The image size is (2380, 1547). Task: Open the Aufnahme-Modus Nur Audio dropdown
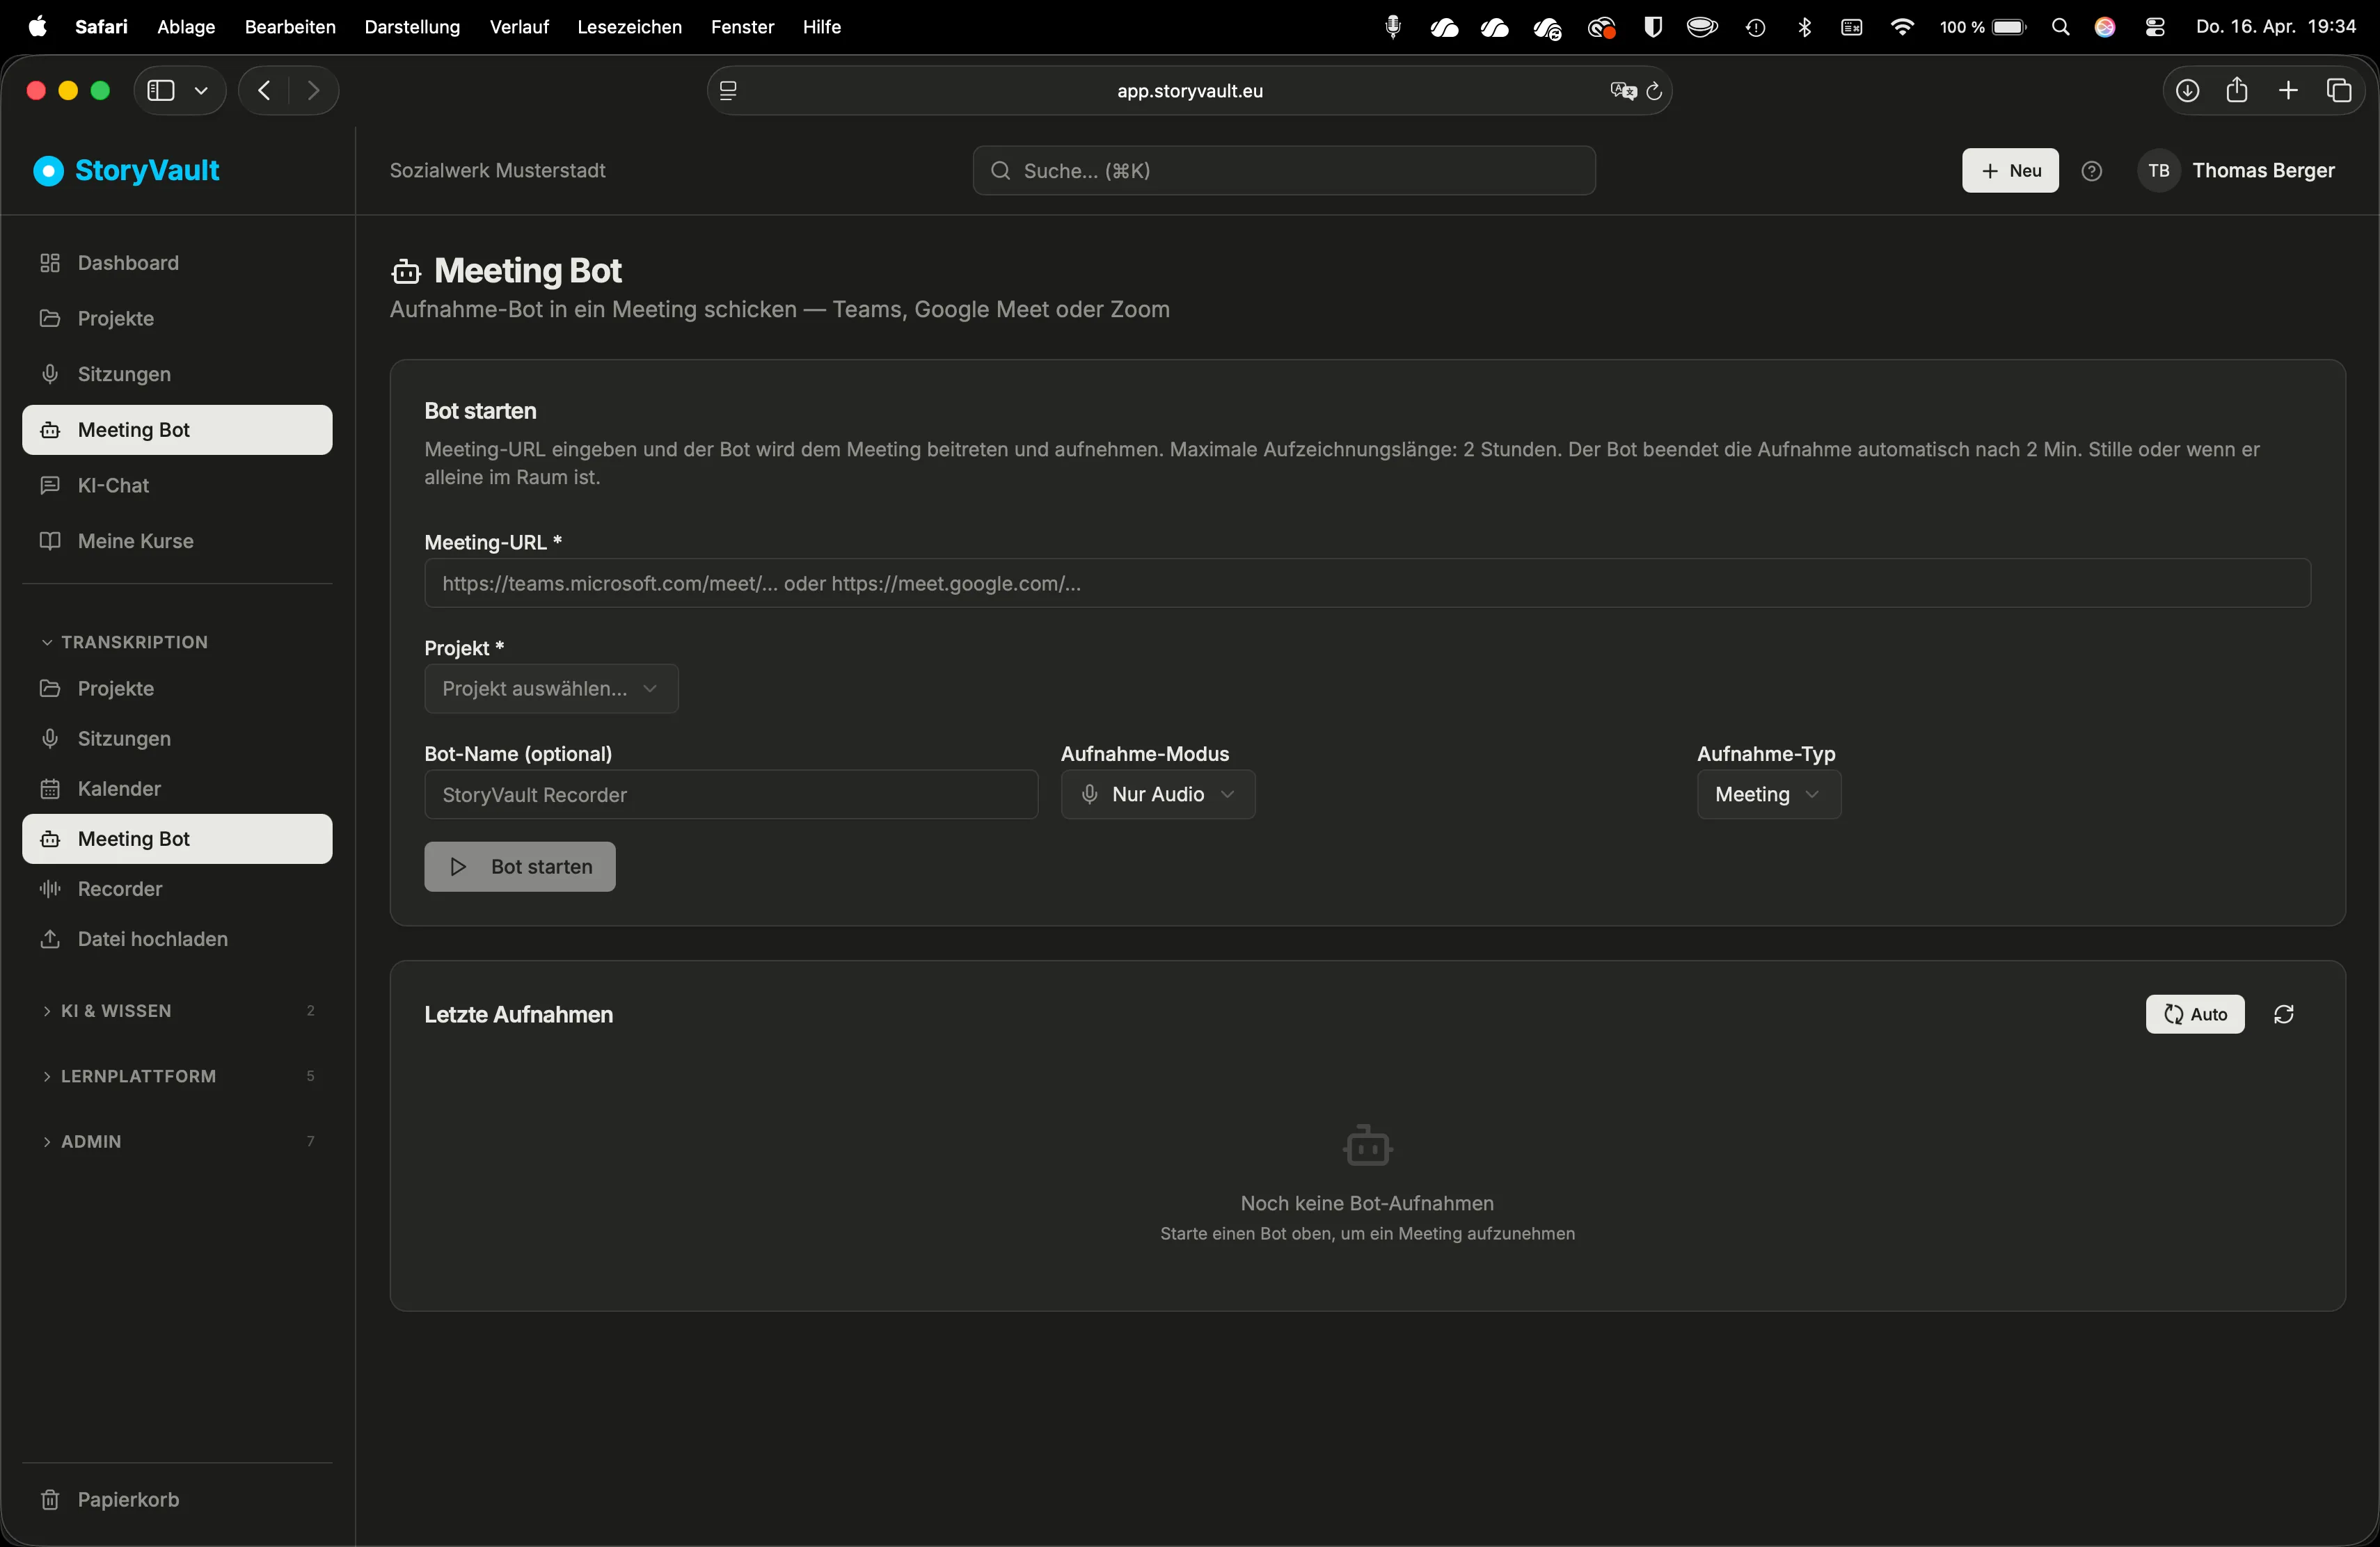click(x=1158, y=794)
